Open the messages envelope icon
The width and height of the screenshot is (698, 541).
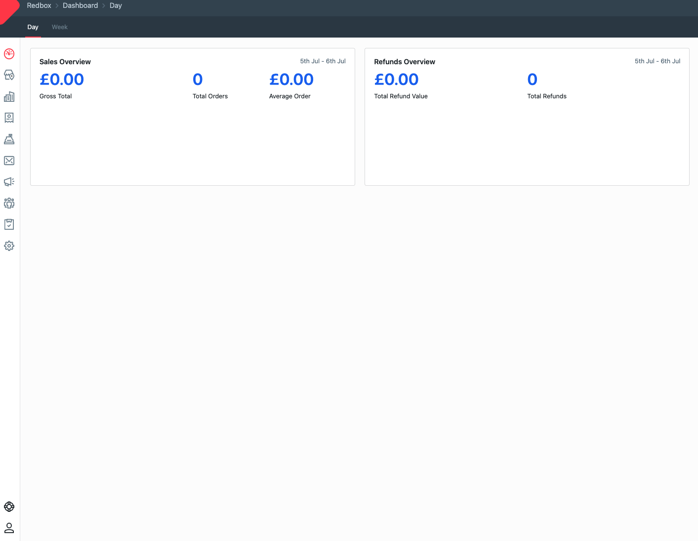[x=9, y=160]
